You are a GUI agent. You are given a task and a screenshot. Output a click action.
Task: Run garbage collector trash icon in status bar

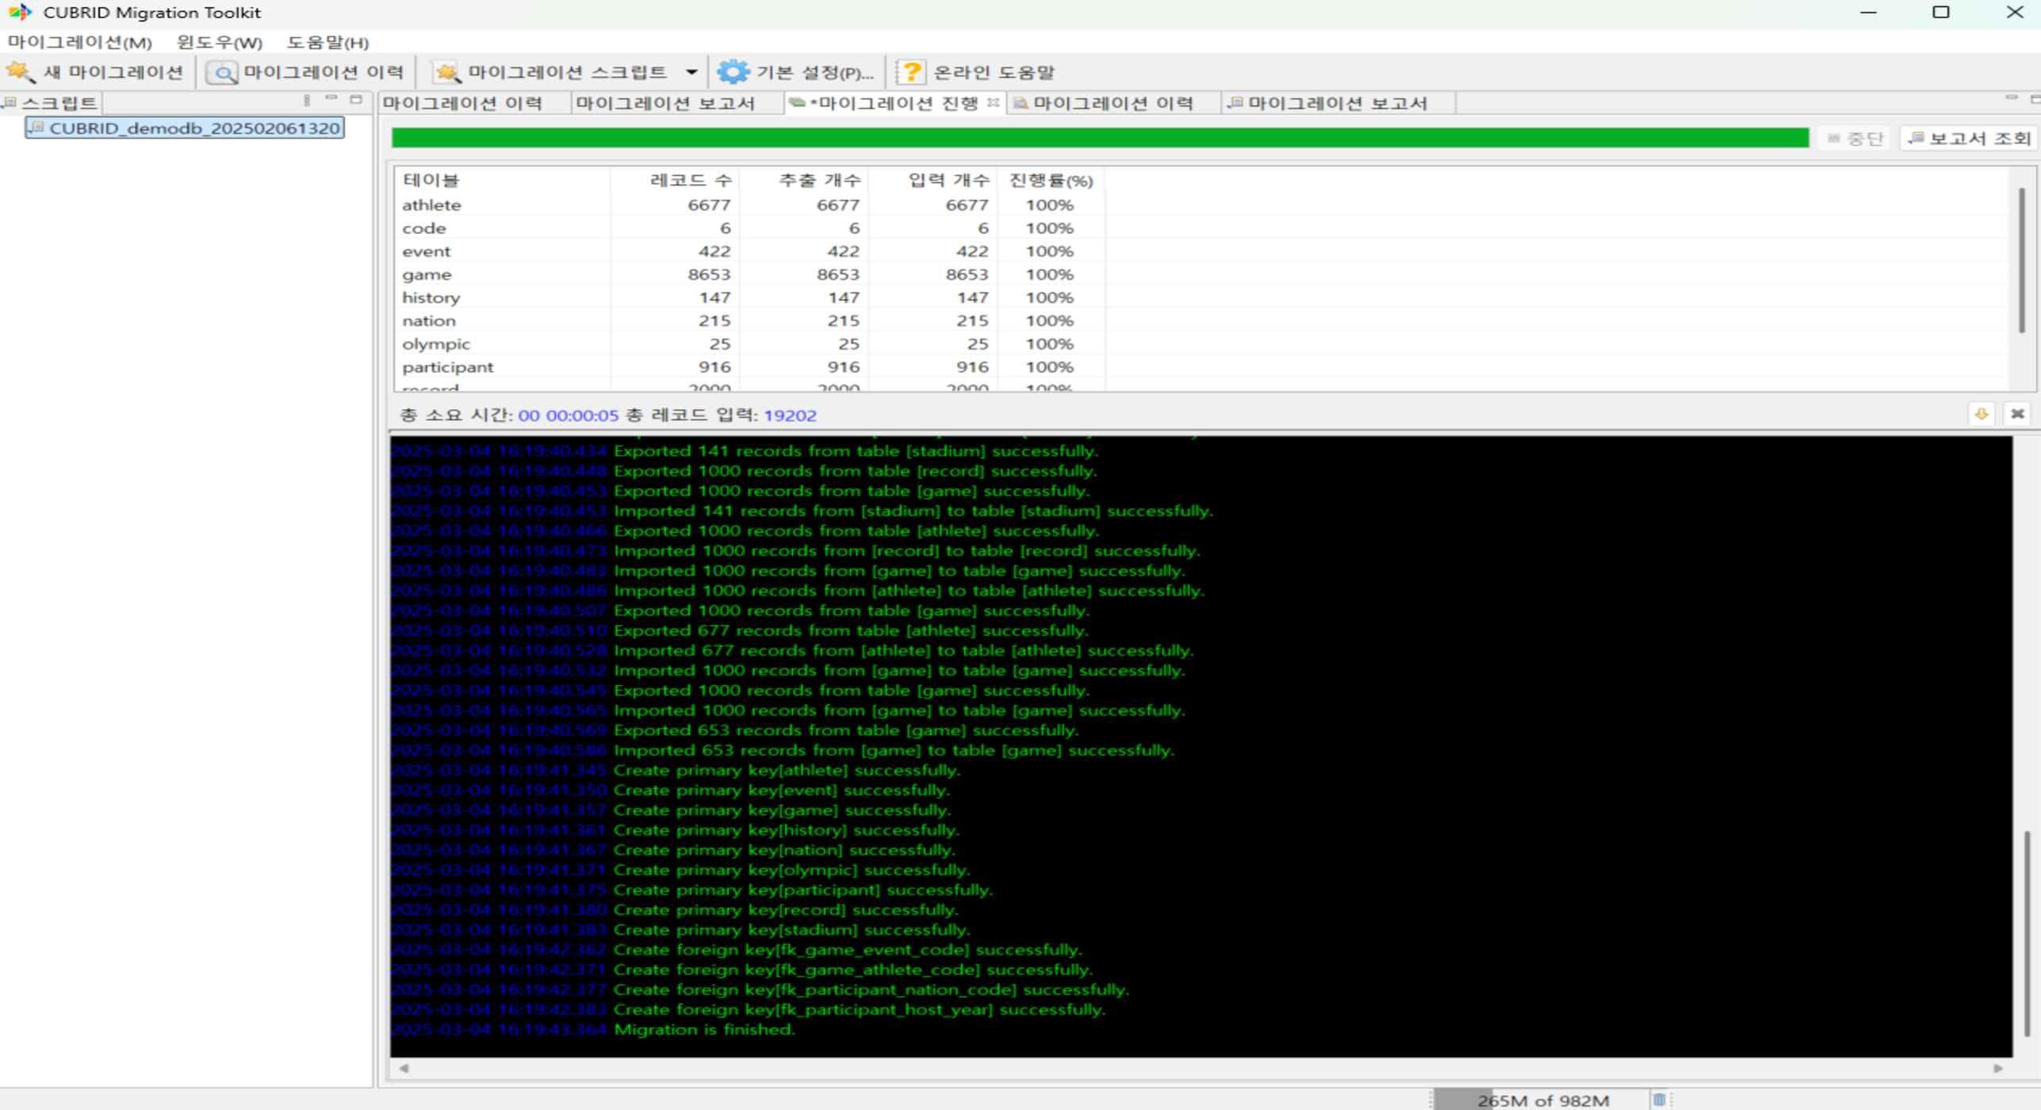[x=1659, y=1099]
